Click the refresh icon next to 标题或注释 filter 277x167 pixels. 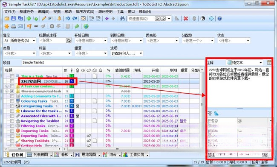pyautogui.click(x=69, y=40)
